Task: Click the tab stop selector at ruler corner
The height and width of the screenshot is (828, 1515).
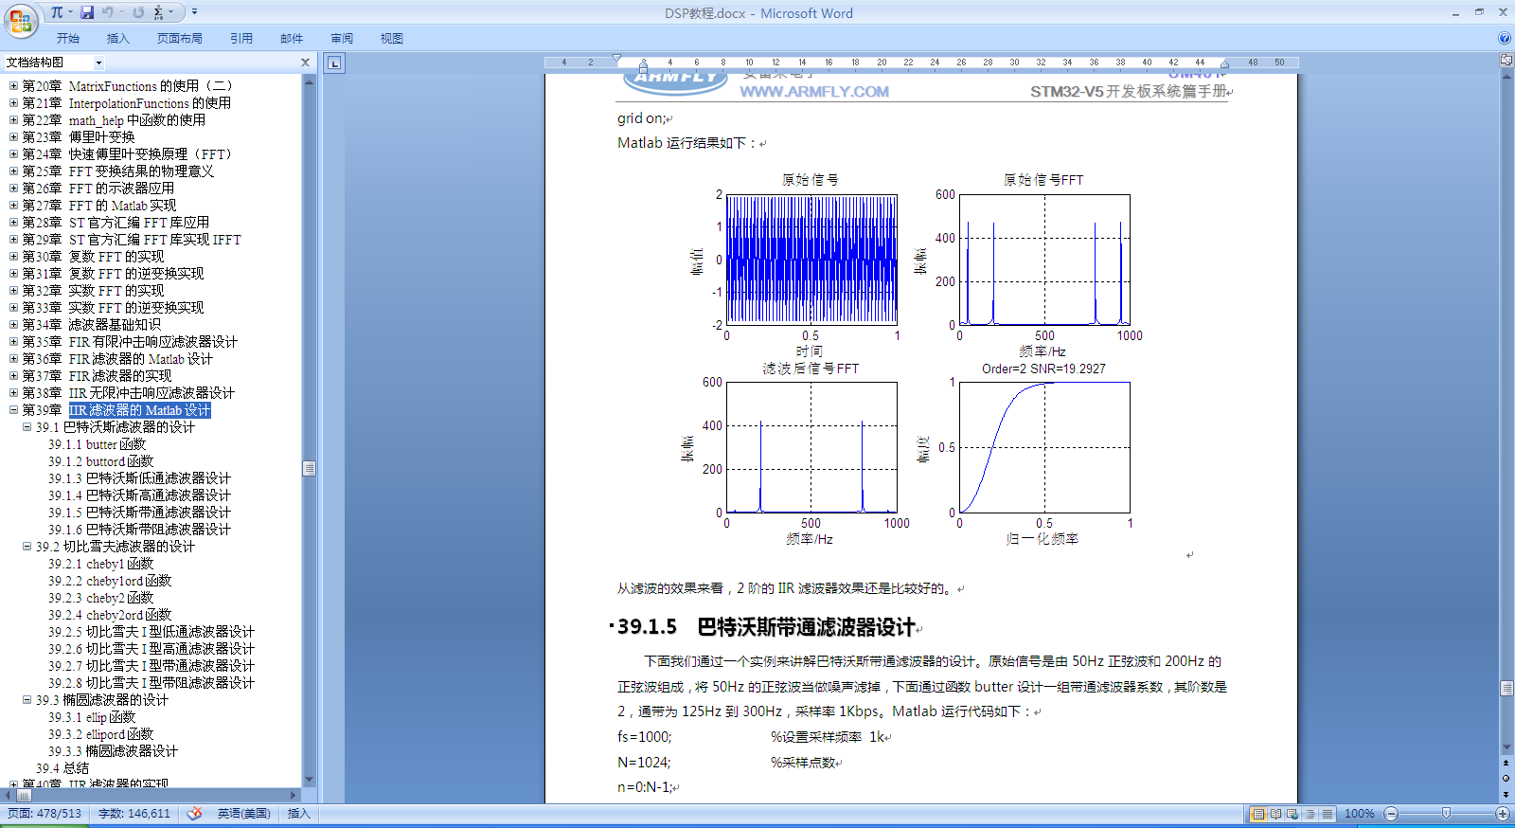Action: (x=334, y=63)
